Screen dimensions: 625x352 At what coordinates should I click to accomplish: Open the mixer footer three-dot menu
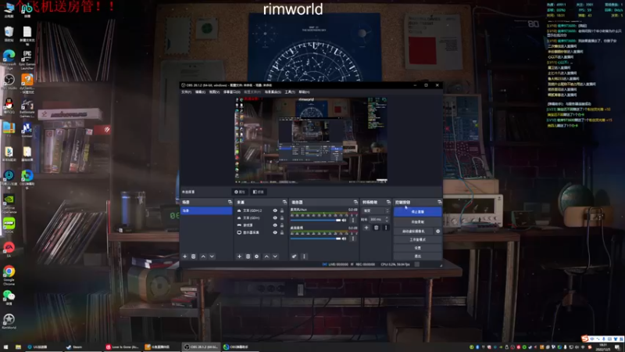pos(304,257)
